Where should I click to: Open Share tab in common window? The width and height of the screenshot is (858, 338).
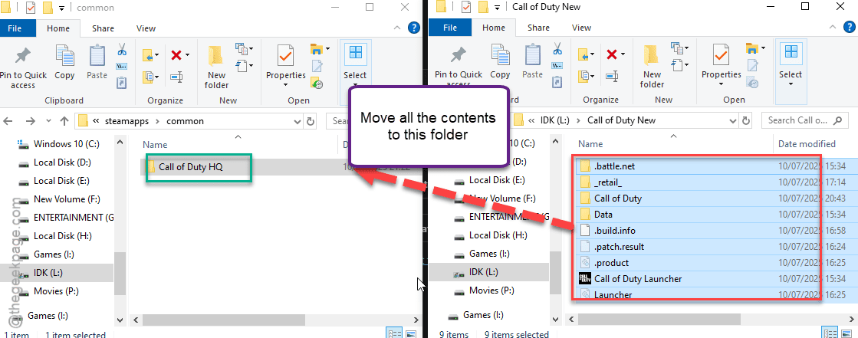coord(103,28)
